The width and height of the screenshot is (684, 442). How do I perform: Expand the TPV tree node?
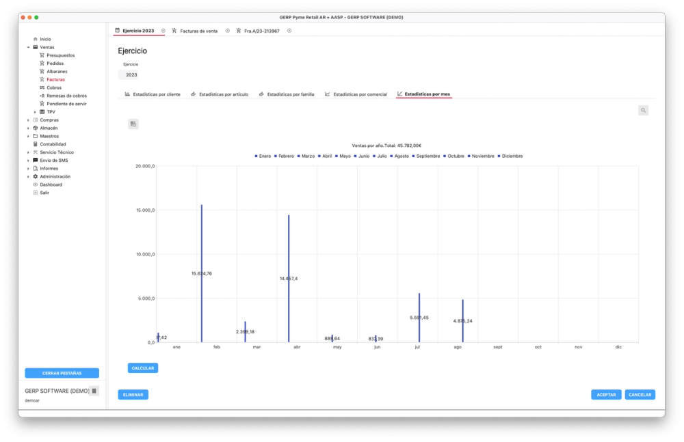tap(35, 112)
